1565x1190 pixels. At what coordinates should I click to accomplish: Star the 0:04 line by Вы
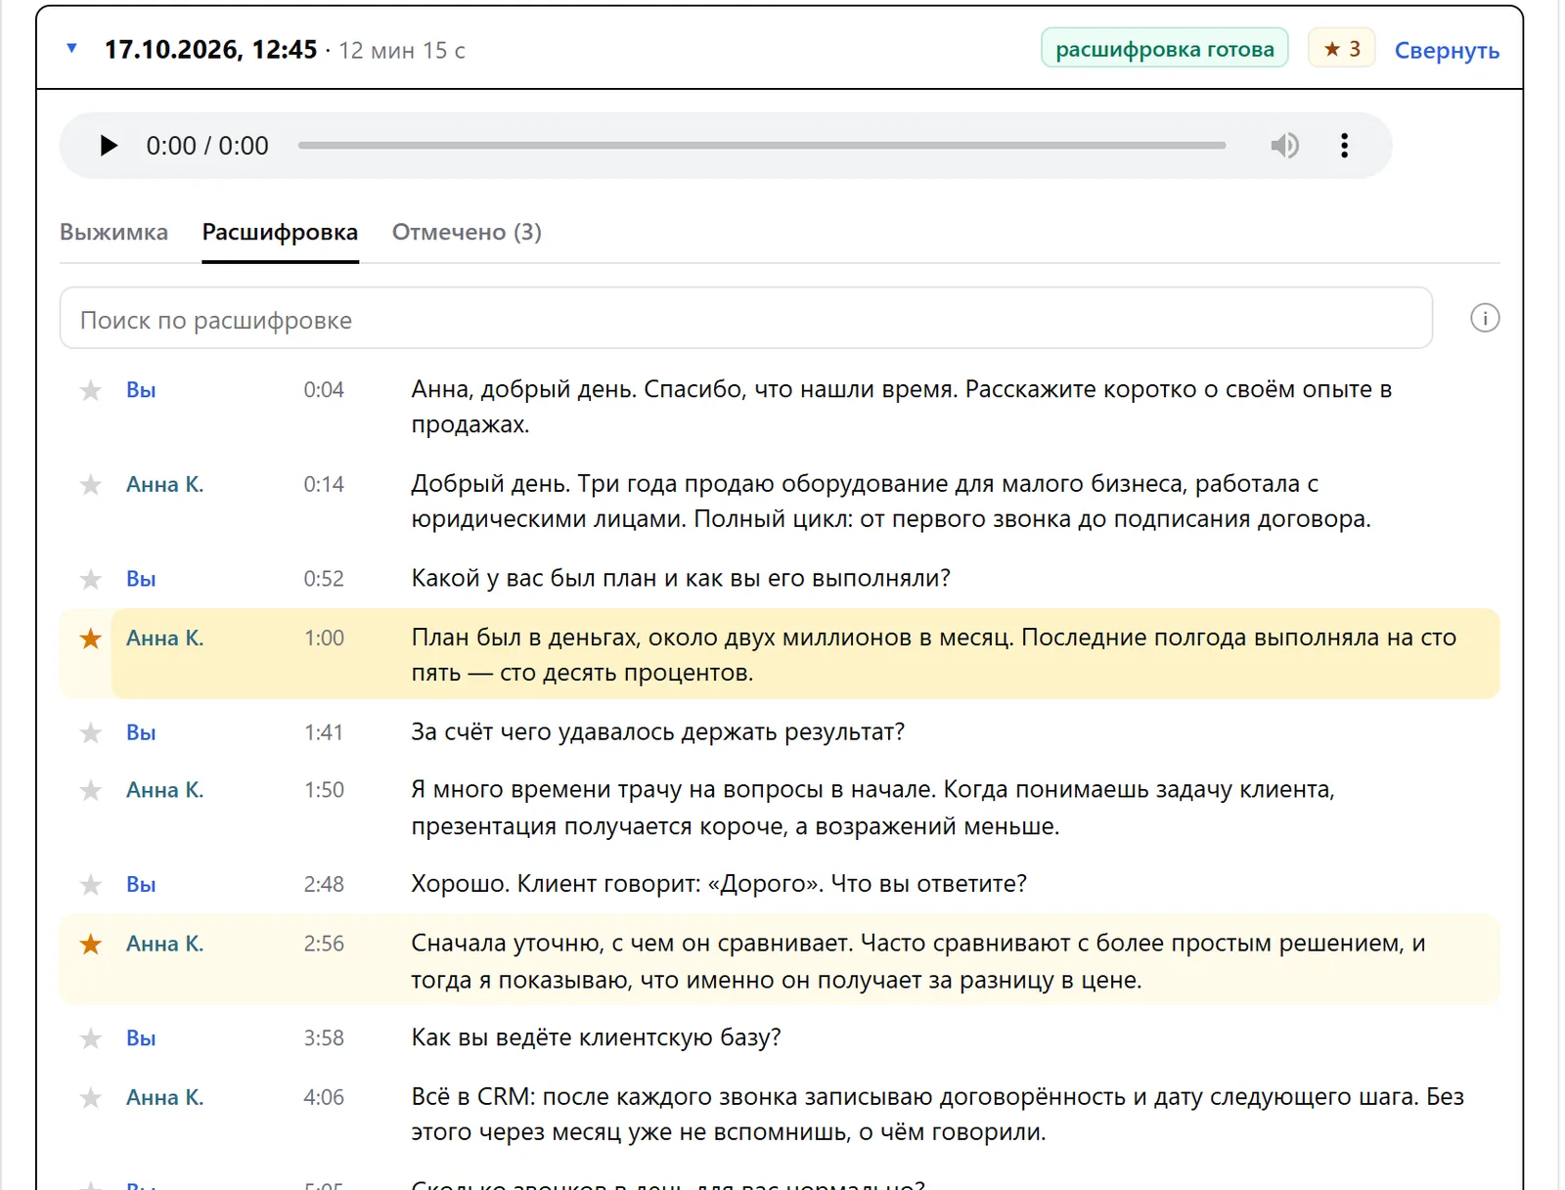(90, 390)
